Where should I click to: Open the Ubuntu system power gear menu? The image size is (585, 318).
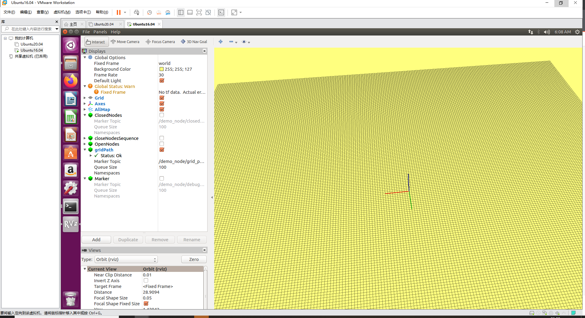577,32
